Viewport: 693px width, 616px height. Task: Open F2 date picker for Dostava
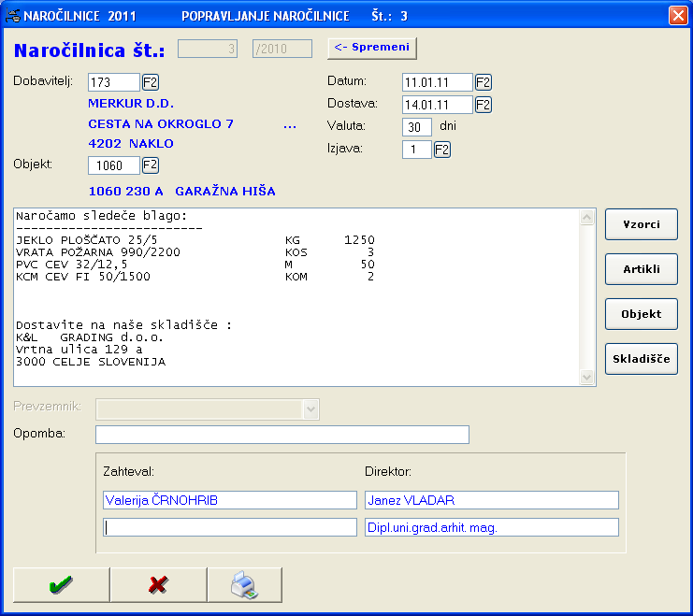[484, 105]
